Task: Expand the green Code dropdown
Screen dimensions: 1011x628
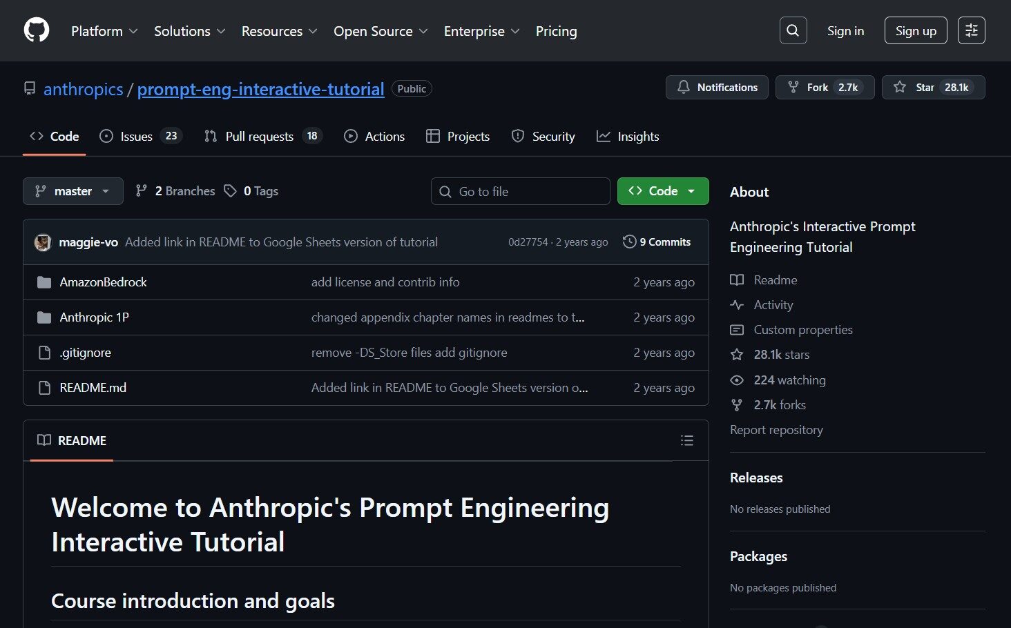Action: point(662,191)
